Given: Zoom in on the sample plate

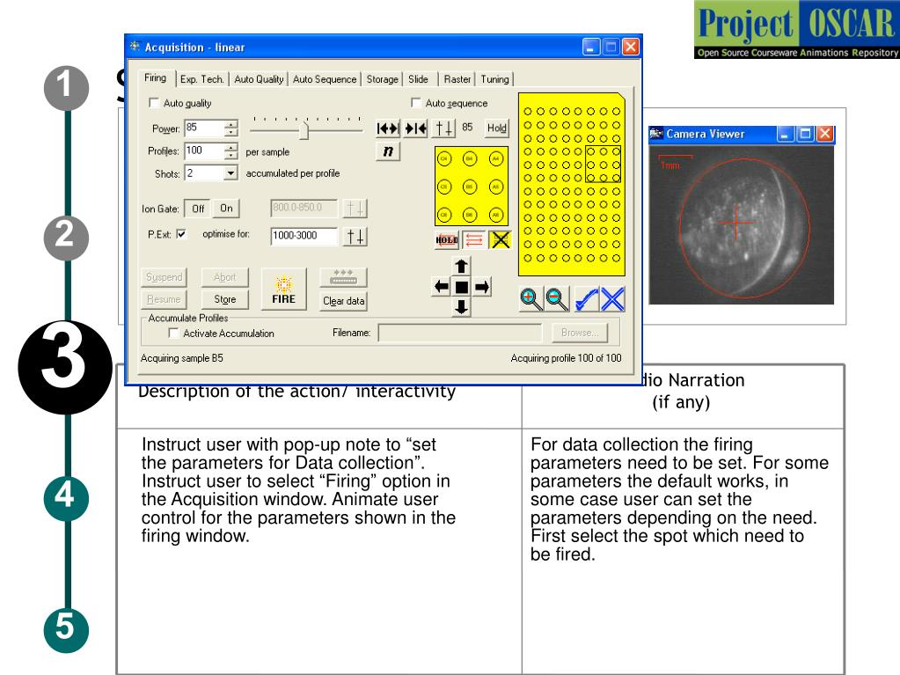Looking at the screenshot, I should coord(530,299).
